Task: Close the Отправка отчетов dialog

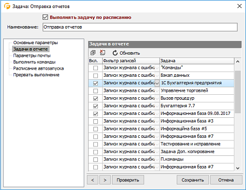Action: tap(239, 6)
